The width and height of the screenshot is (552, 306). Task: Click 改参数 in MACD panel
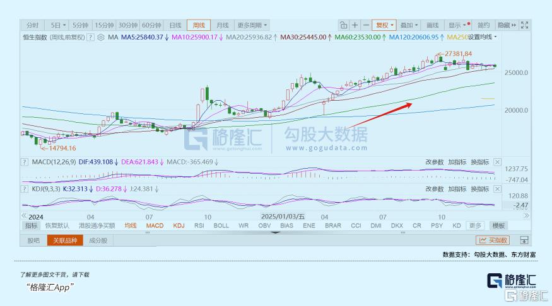pos(434,162)
